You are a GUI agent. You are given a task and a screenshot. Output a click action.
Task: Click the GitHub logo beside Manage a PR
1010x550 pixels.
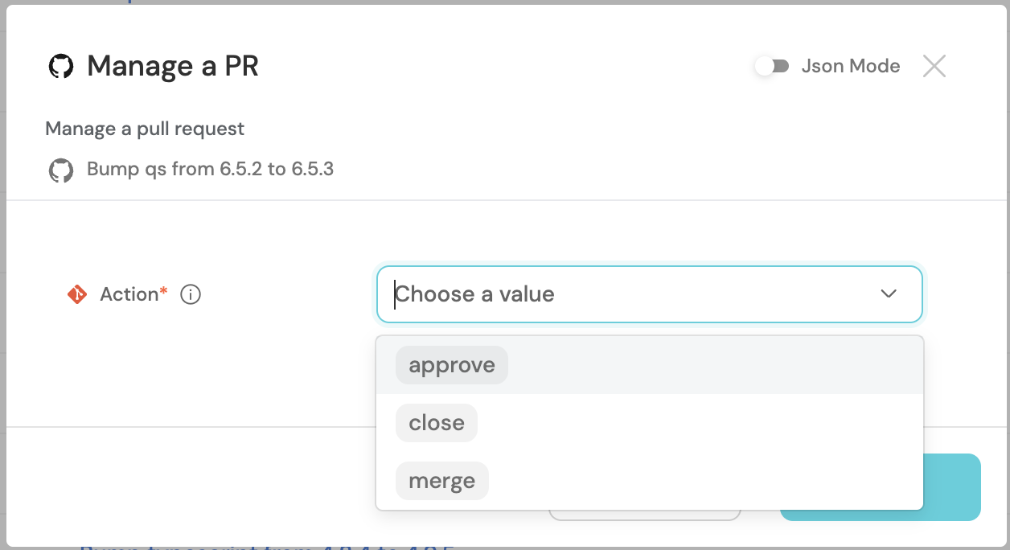click(61, 66)
